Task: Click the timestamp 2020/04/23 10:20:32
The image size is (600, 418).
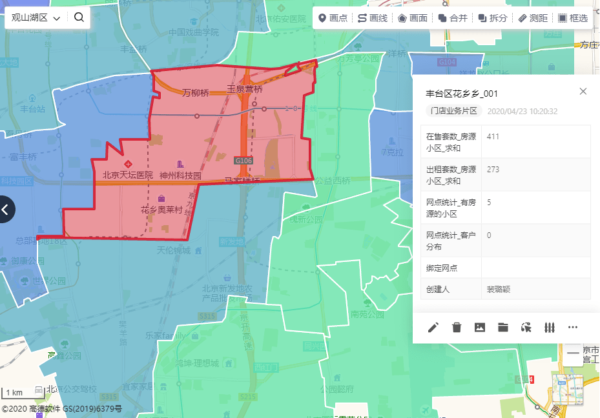Action: (522, 111)
